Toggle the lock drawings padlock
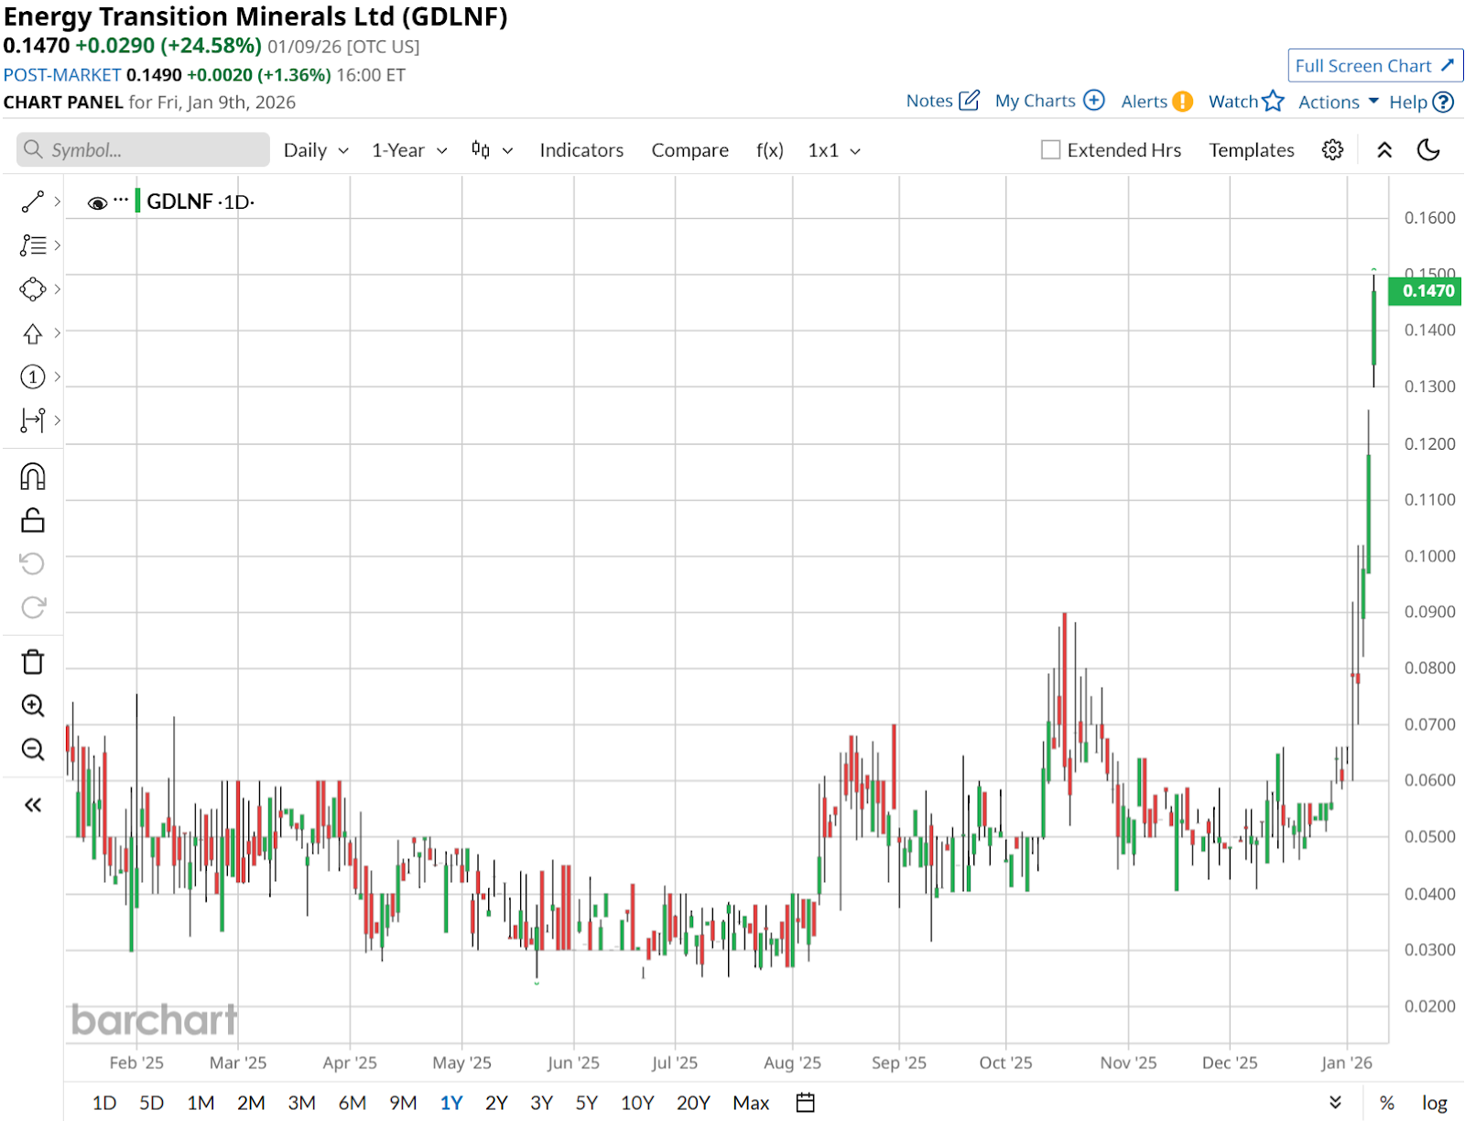Screen dimensions: 1465x1121 pyautogui.click(x=33, y=520)
